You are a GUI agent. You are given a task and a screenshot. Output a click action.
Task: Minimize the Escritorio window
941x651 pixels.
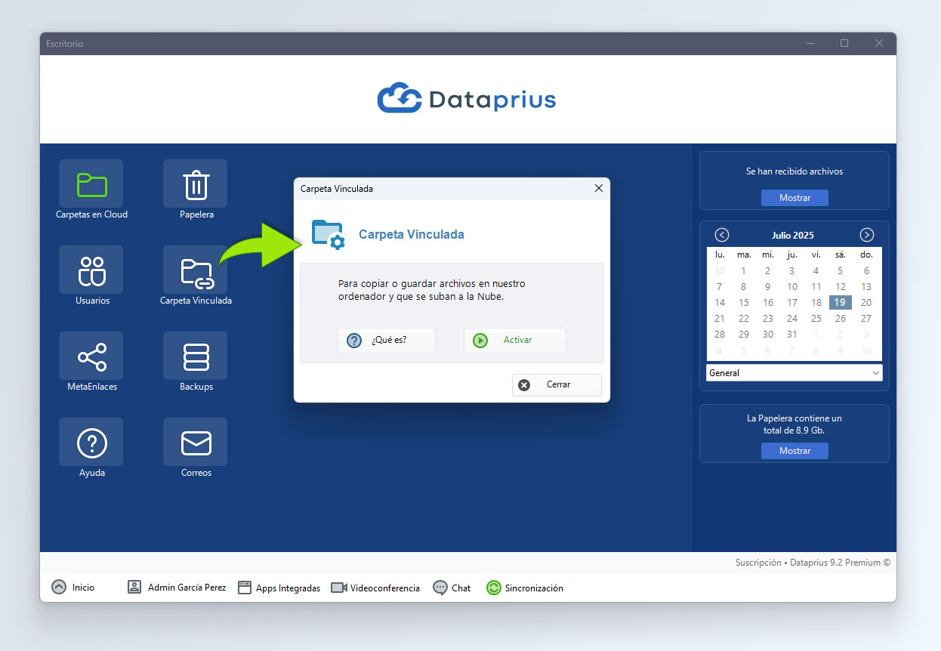tap(810, 44)
